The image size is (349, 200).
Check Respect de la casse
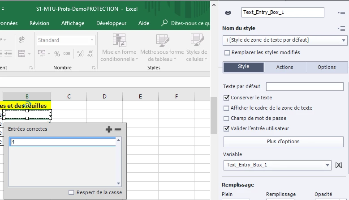coord(71,192)
